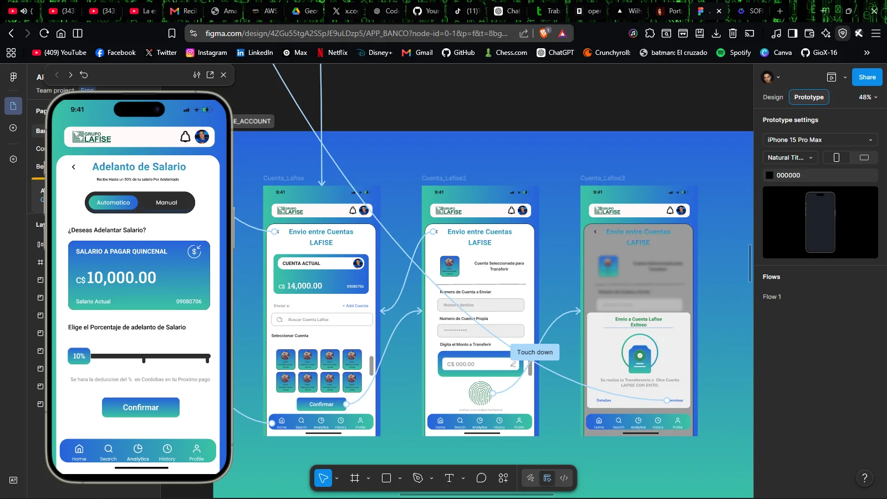Expand the Pen tool options chevron
The width and height of the screenshot is (887, 499).
pyautogui.click(x=431, y=478)
